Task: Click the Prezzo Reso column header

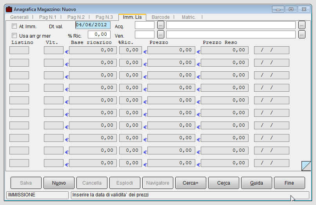Action: coord(220,42)
